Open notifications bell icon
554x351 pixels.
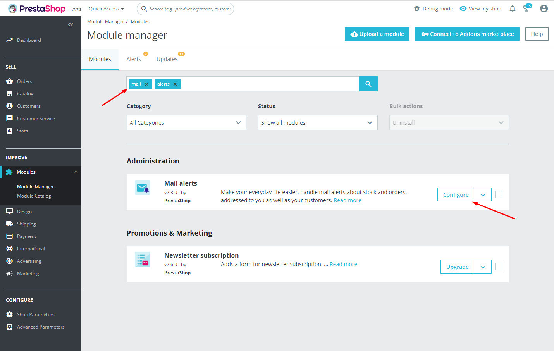pyautogui.click(x=513, y=9)
